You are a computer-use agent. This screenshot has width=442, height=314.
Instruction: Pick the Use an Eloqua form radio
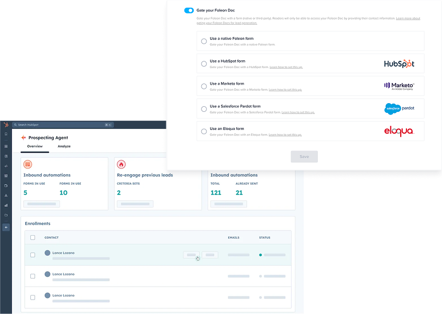(x=204, y=131)
